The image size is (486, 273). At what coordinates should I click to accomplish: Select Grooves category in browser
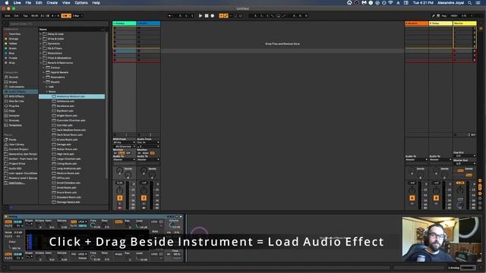pyautogui.click(x=14, y=121)
